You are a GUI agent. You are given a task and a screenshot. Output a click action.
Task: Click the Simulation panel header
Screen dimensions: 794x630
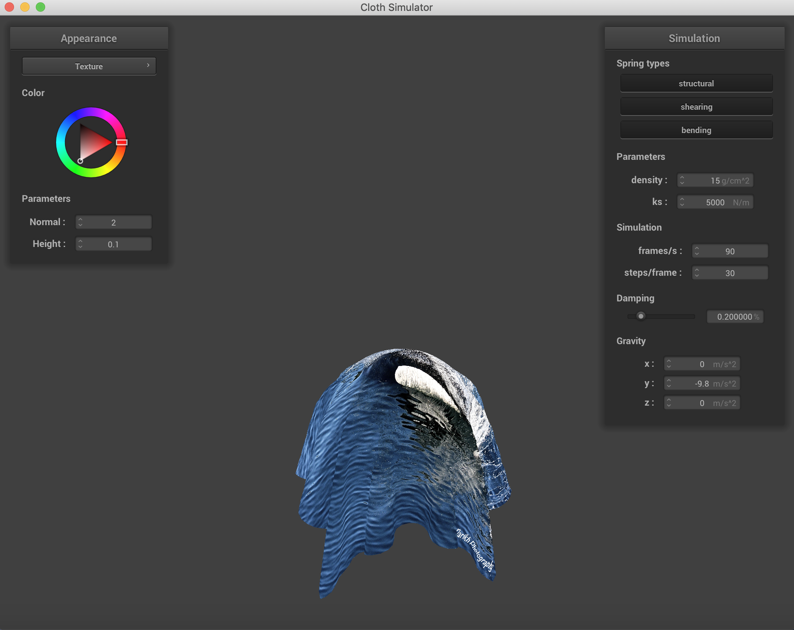[x=694, y=38]
